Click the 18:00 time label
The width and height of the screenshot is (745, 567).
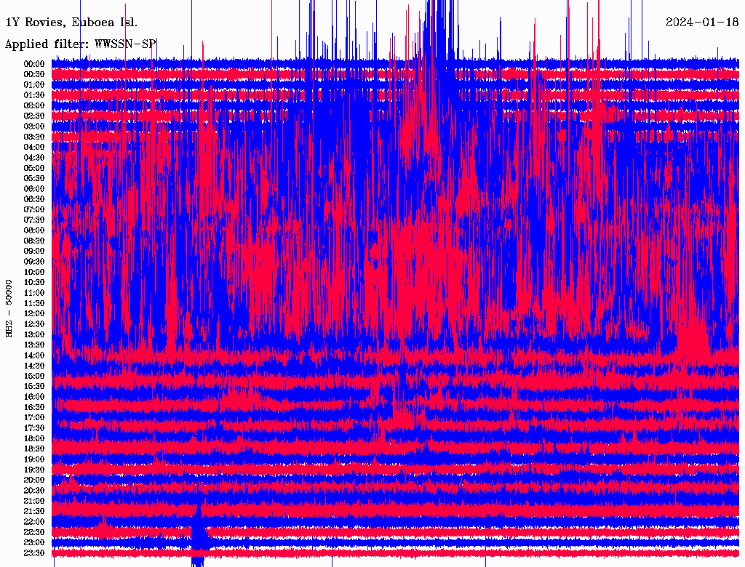(x=34, y=438)
